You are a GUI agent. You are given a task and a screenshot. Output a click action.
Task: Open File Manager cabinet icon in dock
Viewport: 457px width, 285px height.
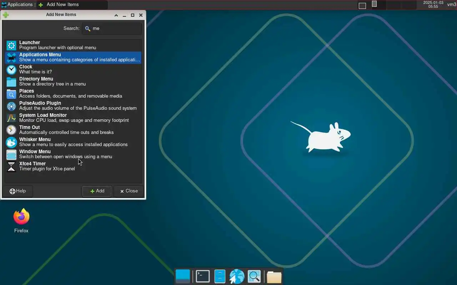click(x=220, y=276)
